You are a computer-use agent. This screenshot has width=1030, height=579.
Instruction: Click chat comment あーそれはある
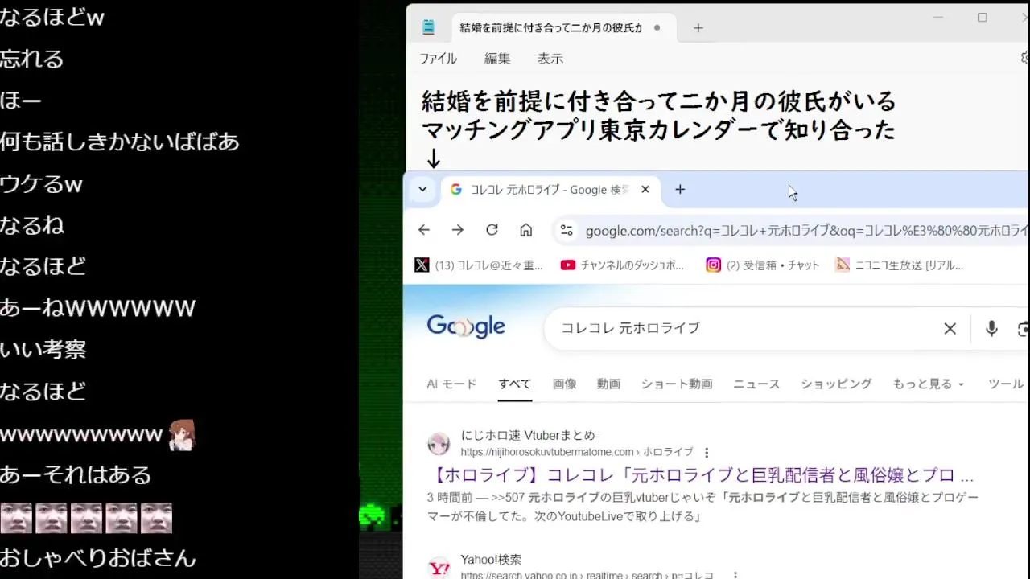pos(76,474)
